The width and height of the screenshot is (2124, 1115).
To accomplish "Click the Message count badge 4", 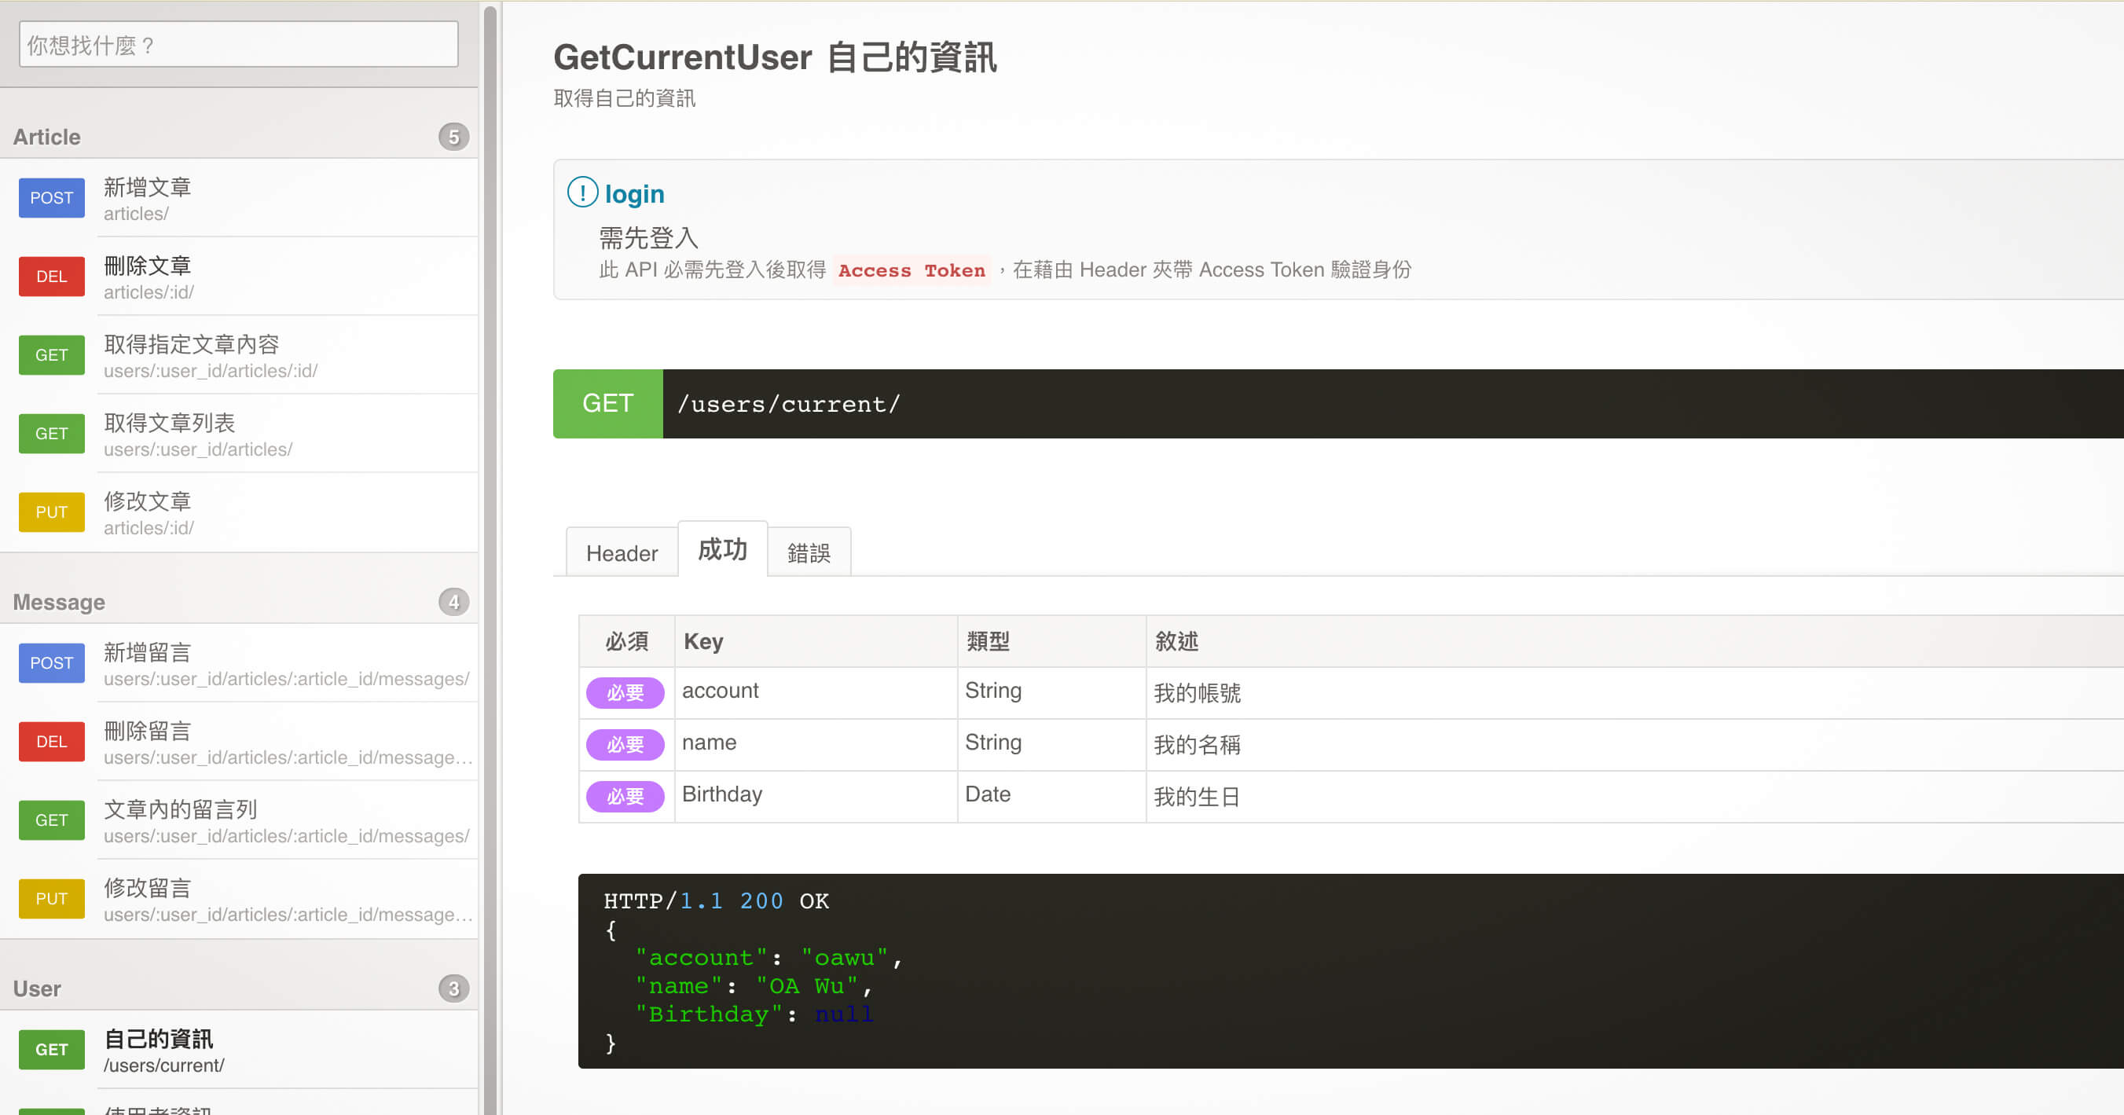I will coord(453,602).
